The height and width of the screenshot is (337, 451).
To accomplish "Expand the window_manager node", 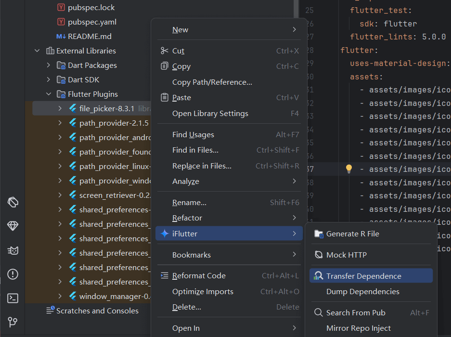I will click(x=60, y=296).
